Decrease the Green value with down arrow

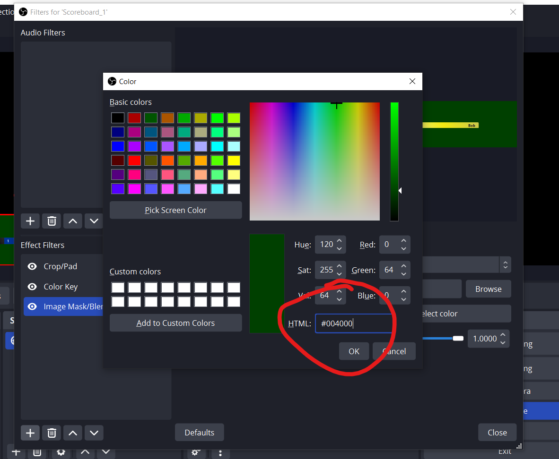click(x=403, y=274)
